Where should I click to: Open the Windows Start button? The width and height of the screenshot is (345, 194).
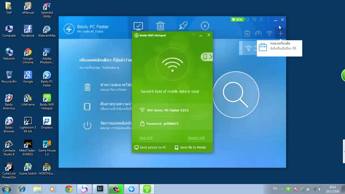pyautogui.click(x=6, y=189)
